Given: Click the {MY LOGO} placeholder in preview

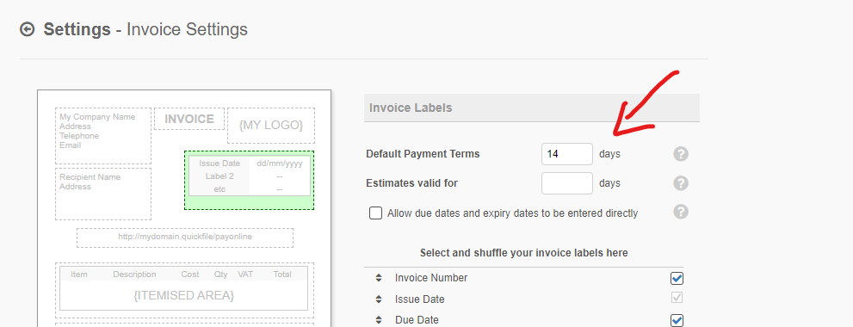Looking at the screenshot, I should tap(271, 125).
